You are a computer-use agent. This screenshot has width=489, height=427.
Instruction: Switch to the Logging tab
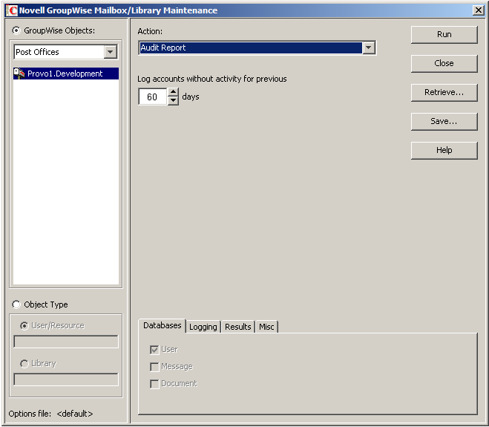(x=203, y=327)
